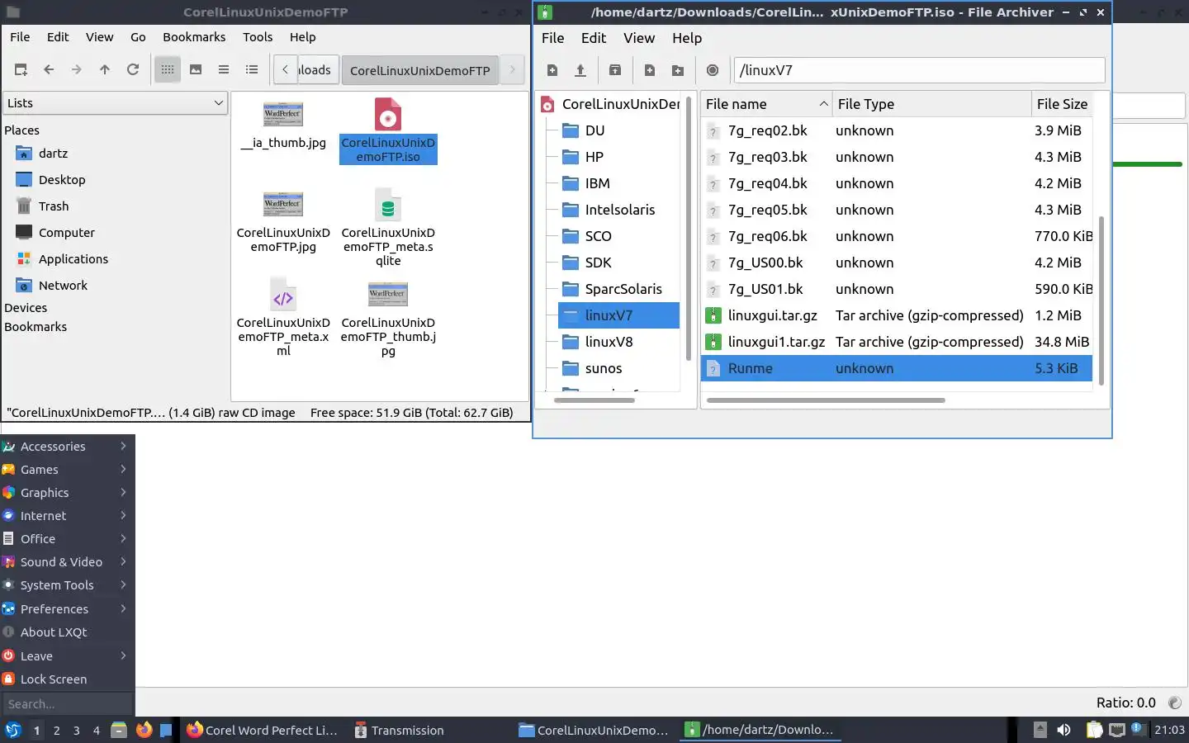Click the open archive upload-arrow icon
1189x743 pixels.
coord(580,70)
